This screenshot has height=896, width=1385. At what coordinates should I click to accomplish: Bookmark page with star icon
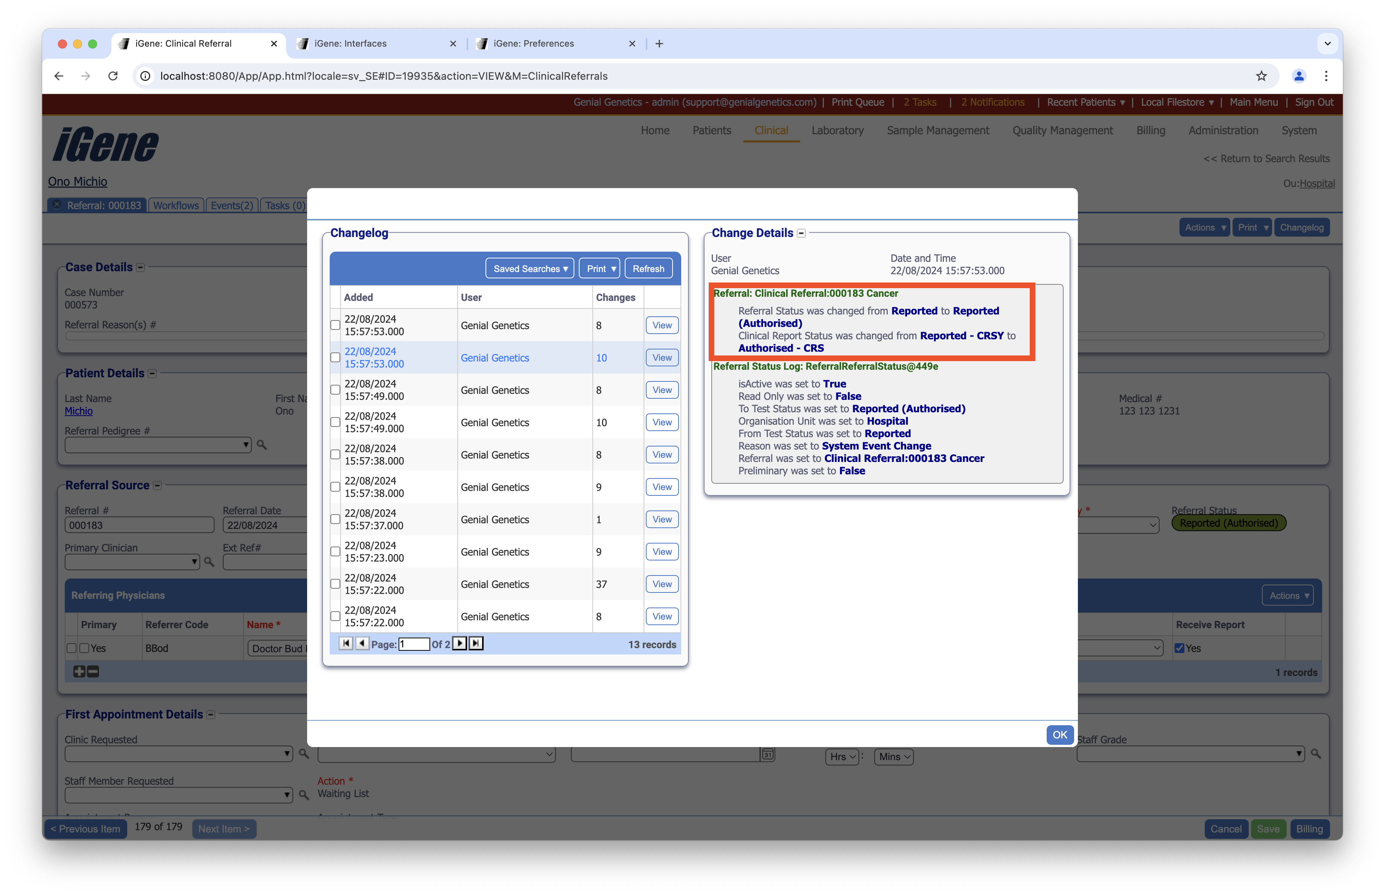1261,76
